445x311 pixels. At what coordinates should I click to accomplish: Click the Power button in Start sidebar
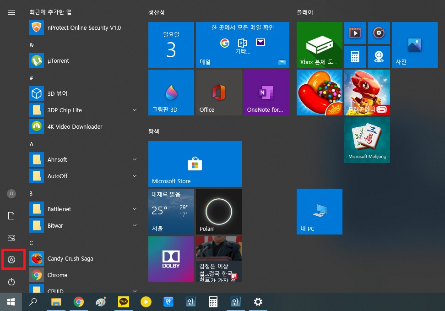[11, 282]
